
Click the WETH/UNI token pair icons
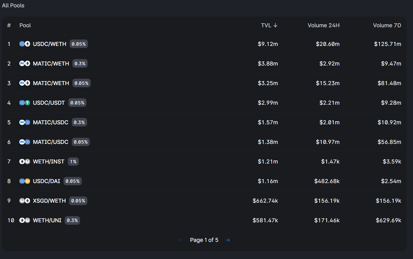click(x=25, y=220)
